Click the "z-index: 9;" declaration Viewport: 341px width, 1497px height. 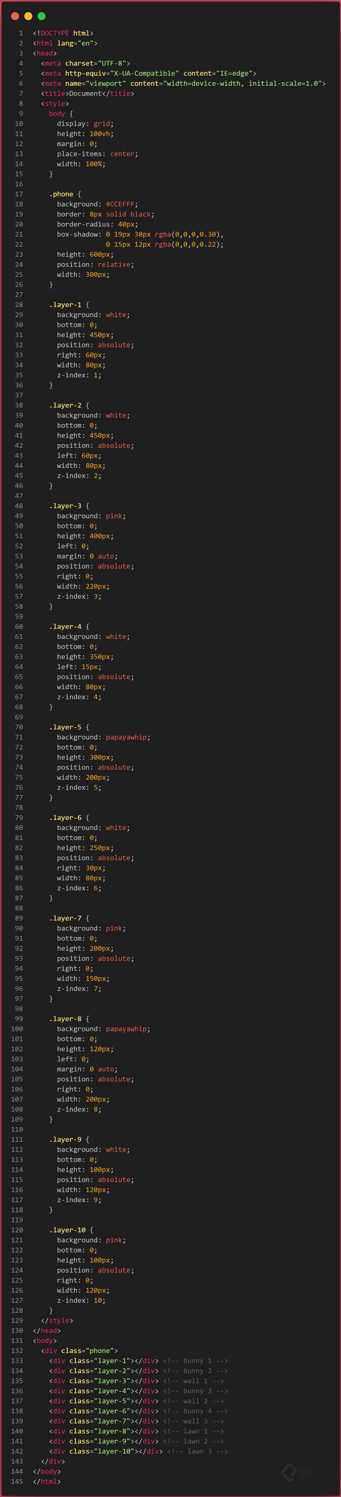[79, 1200]
